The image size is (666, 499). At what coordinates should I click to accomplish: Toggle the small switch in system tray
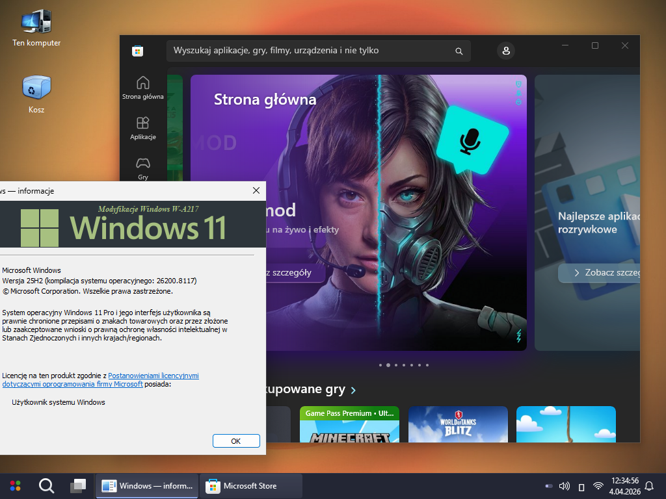(x=549, y=486)
